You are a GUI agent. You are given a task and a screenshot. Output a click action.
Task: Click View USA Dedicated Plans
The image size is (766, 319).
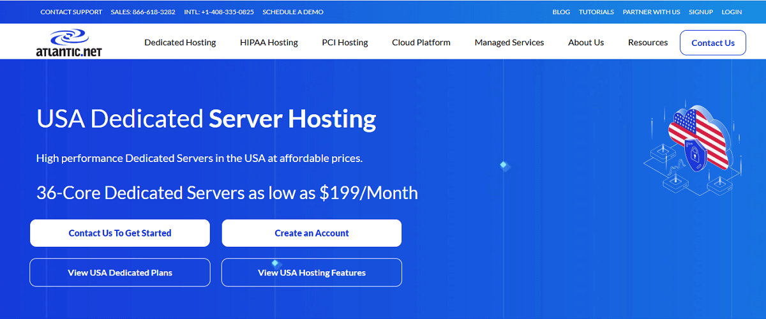click(120, 272)
